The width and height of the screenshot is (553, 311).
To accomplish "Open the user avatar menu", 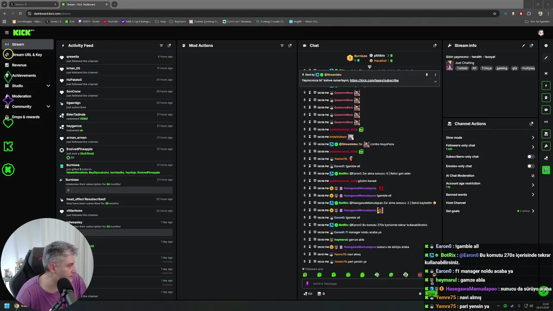I will [x=541, y=33].
